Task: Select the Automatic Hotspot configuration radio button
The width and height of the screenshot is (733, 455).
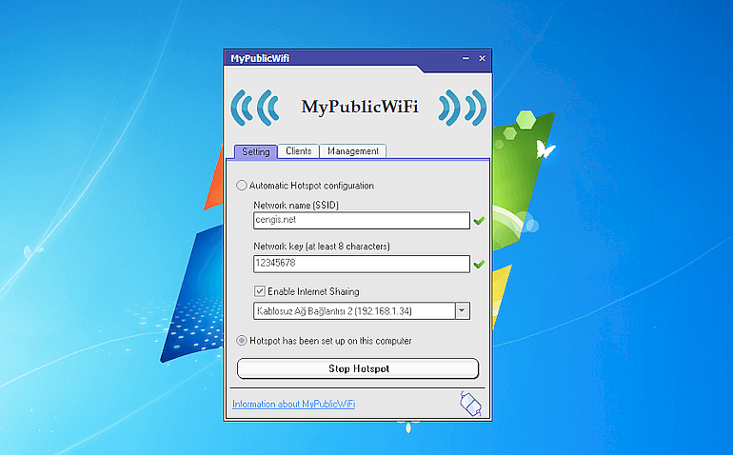Action: pos(241,186)
